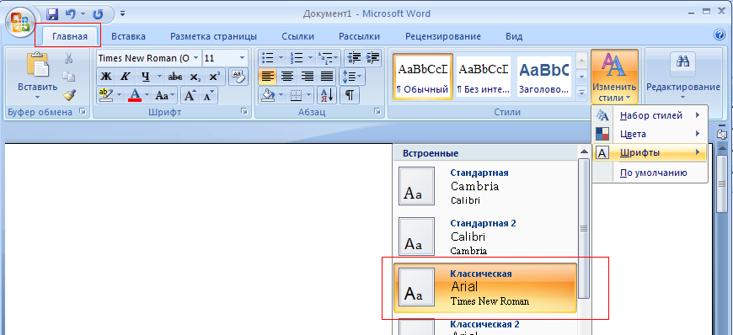Viewport: 733px width, 335px height.
Task: Switch to the Вставка tab
Action: [x=128, y=36]
